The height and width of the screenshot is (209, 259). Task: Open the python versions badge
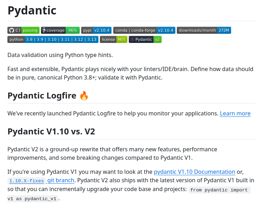(x=53, y=39)
